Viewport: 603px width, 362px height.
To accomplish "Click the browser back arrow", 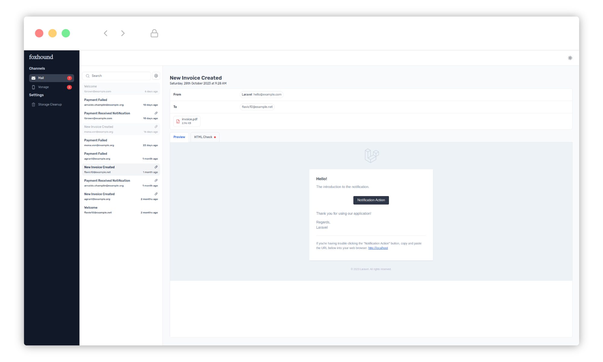I will click(106, 33).
